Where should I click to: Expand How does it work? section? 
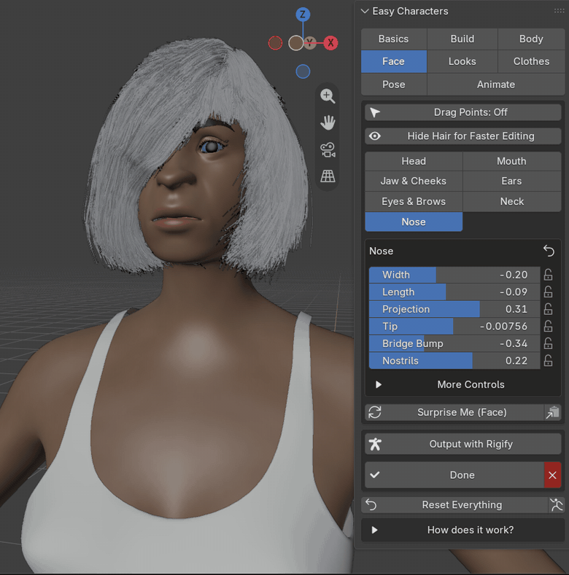click(463, 531)
